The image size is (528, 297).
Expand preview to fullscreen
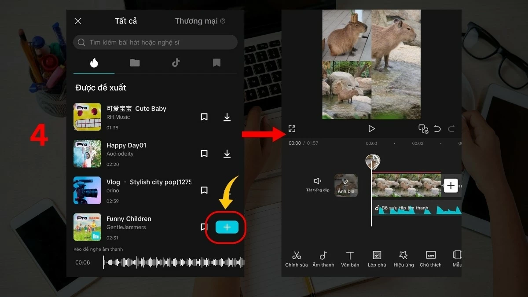(292, 129)
